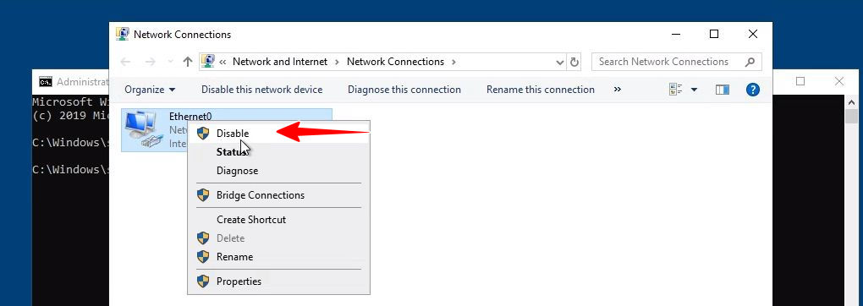863x306 pixels.
Task: Open the recent locations dropdown arrow
Action: [x=171, y=62]
